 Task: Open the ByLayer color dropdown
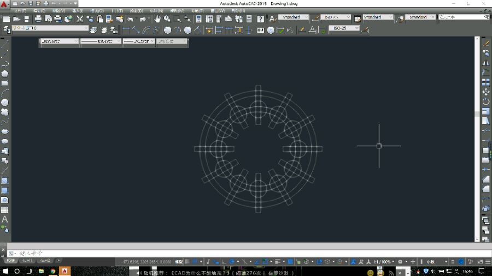pos(59,41)
